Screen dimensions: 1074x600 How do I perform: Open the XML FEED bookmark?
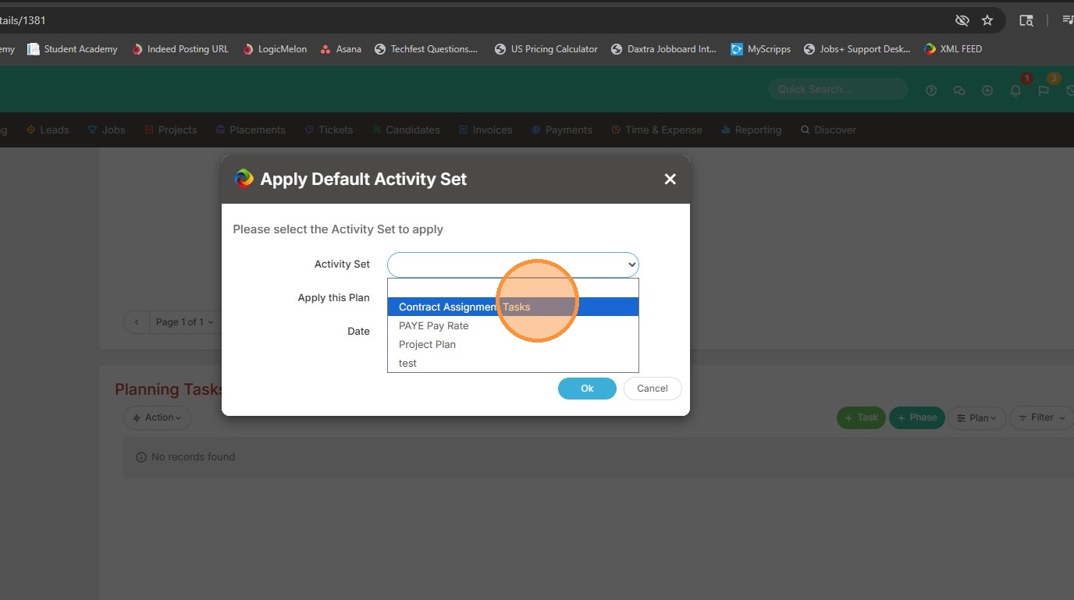tap(953, 49)
